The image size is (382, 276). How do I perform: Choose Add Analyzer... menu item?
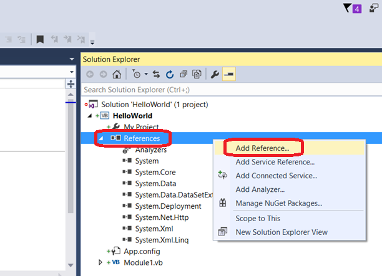pos(290,189)
